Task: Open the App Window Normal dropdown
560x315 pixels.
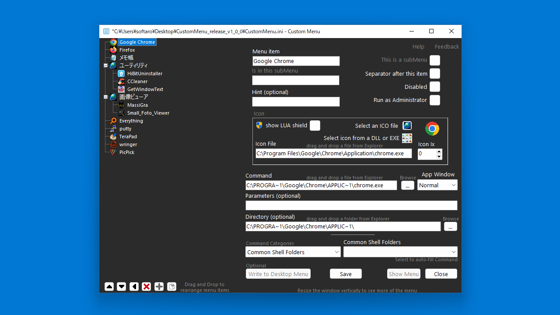Action: (437, 185)
